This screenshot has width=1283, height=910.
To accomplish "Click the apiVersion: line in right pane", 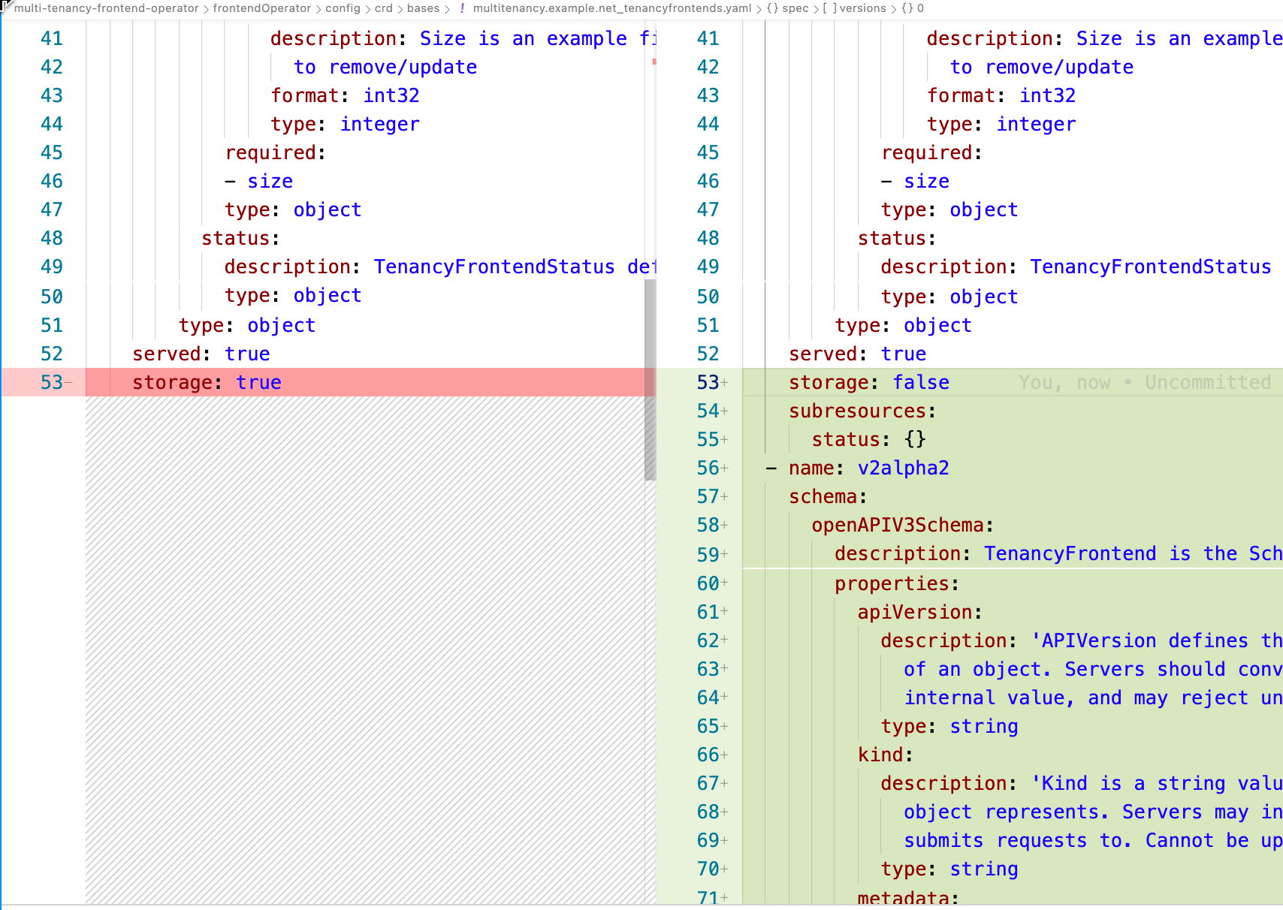I will tap(920, 612).
